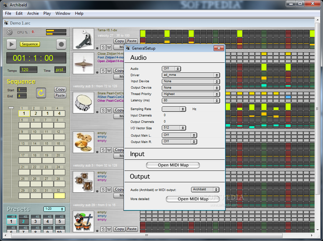This screenshot has width=323, height=241.
Task: Click Open MIDI Map under Output
Action: [193, 199]
